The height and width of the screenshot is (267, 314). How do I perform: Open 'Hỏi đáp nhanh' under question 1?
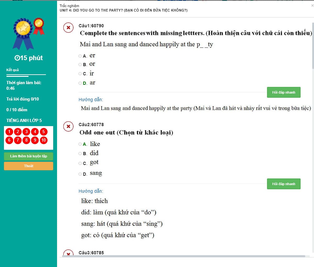click(284, 92)
